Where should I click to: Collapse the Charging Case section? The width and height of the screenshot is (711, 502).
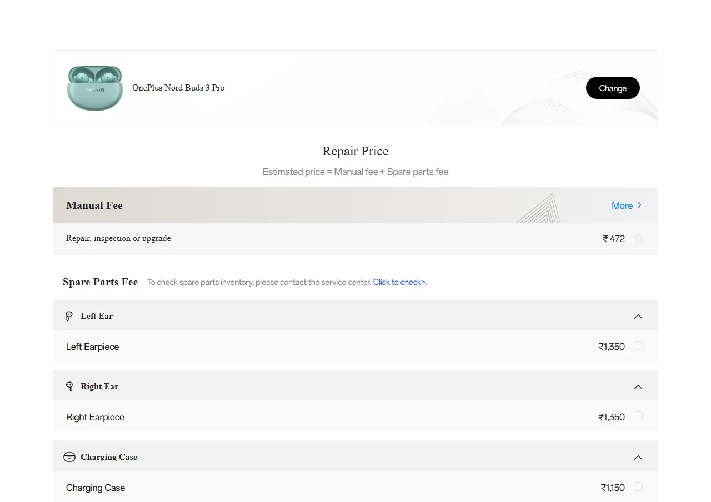[x=638, y=458]
